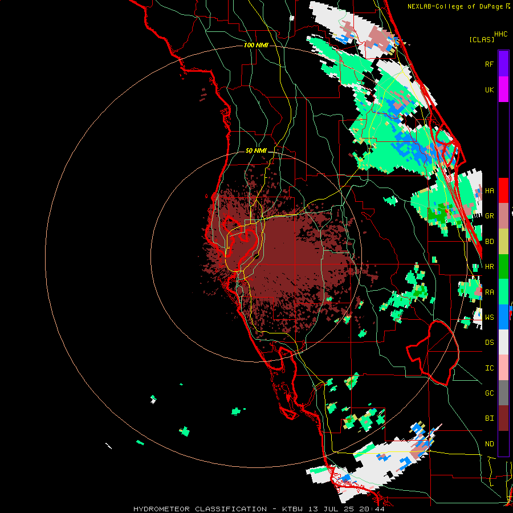This screenshot has width=513, height=513.
Task: Click the GR legend label
Action: [489, 216]
